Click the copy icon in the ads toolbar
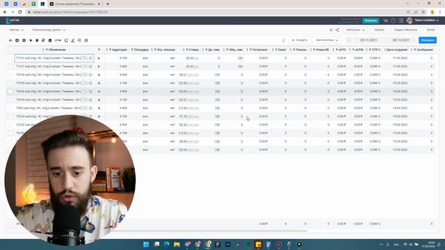This screenshot has width=445, height=250. [66, 40]
